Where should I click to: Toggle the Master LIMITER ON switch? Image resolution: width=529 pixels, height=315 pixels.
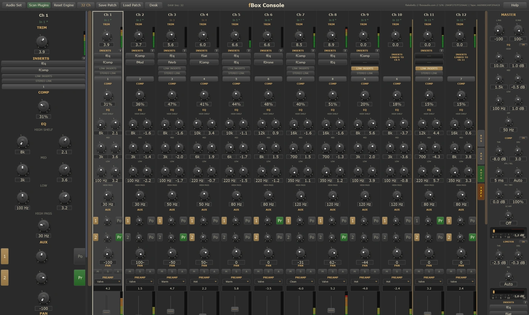[523, 241]
